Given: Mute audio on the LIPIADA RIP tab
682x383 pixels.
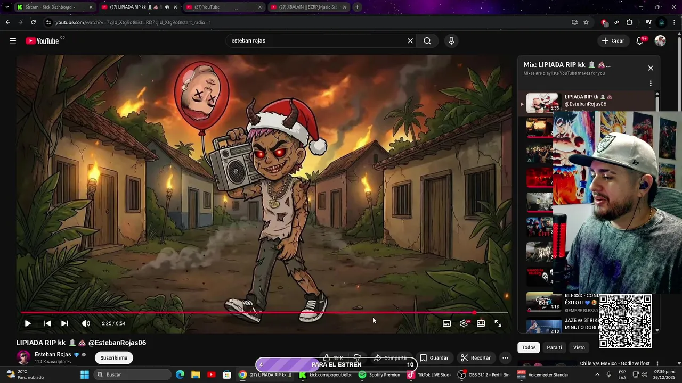Looking at the screenshot, I should 167,7.
